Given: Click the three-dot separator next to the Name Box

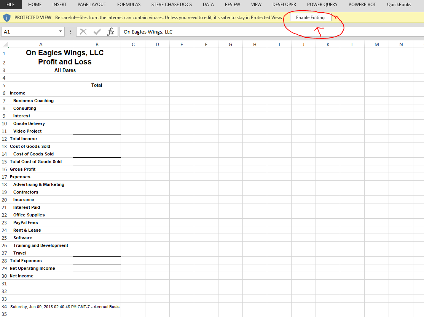Looking at the screenshot, I should [71, 32].
